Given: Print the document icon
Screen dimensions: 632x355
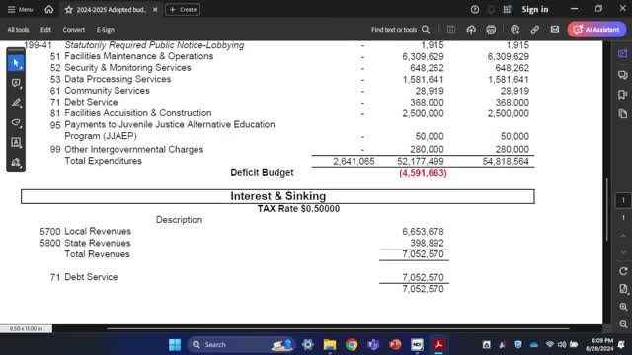Looking at the screenshot, I should (x=491, y=30).
